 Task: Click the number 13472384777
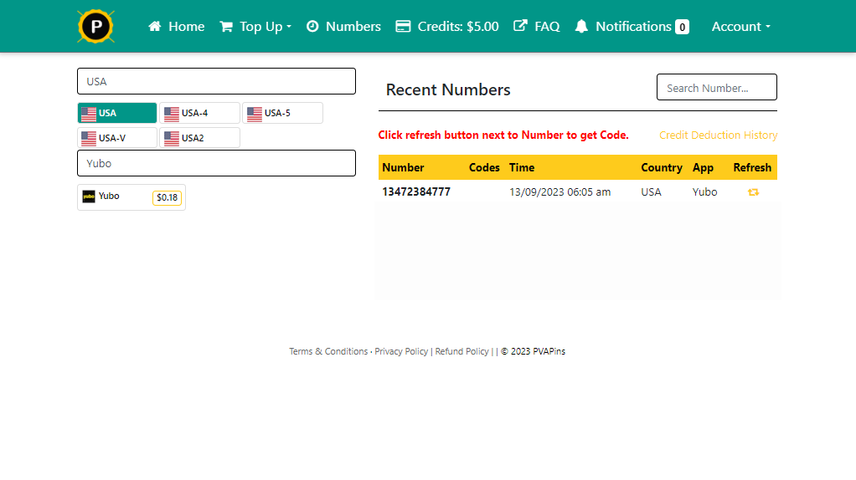tap(416, 191)
